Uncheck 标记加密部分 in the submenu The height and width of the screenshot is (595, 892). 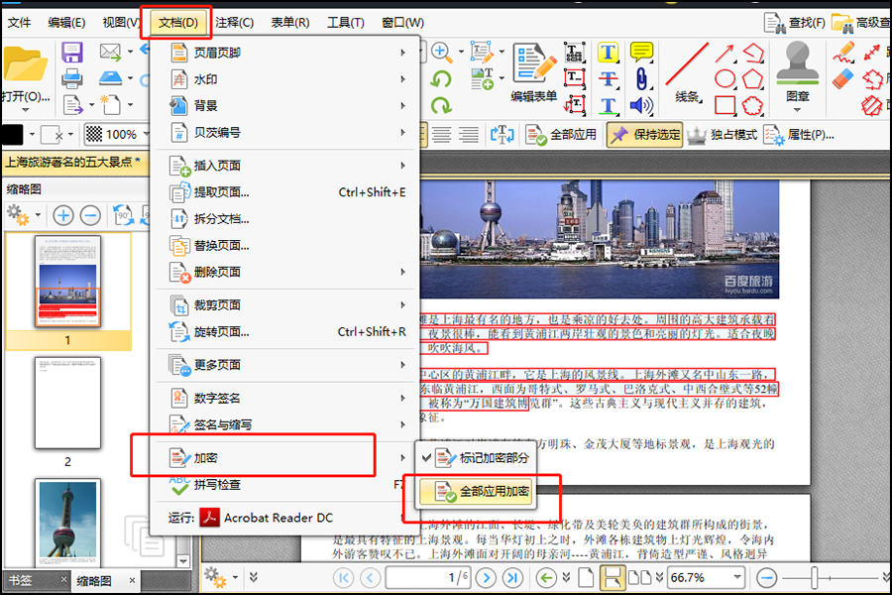point(477,458)
